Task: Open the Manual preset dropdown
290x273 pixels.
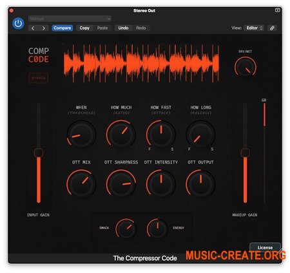Action: (x=70, y=19)
